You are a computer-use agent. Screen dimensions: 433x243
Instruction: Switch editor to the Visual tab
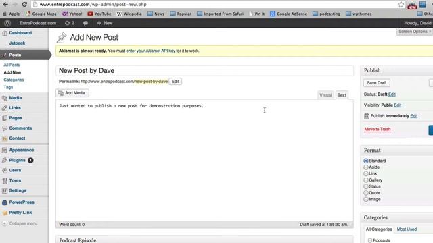[325, 95]
